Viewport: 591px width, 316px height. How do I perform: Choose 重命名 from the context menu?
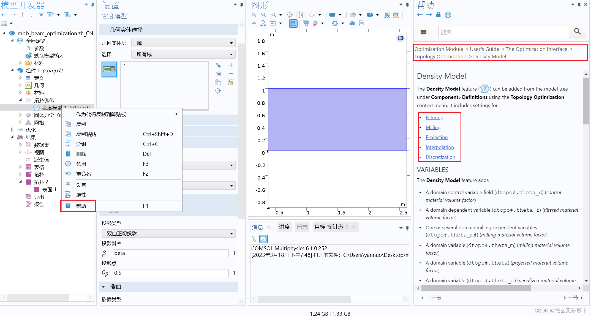click(121, 174)
